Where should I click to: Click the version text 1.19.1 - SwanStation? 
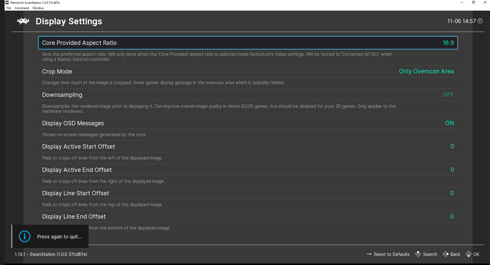click(51, 254)
